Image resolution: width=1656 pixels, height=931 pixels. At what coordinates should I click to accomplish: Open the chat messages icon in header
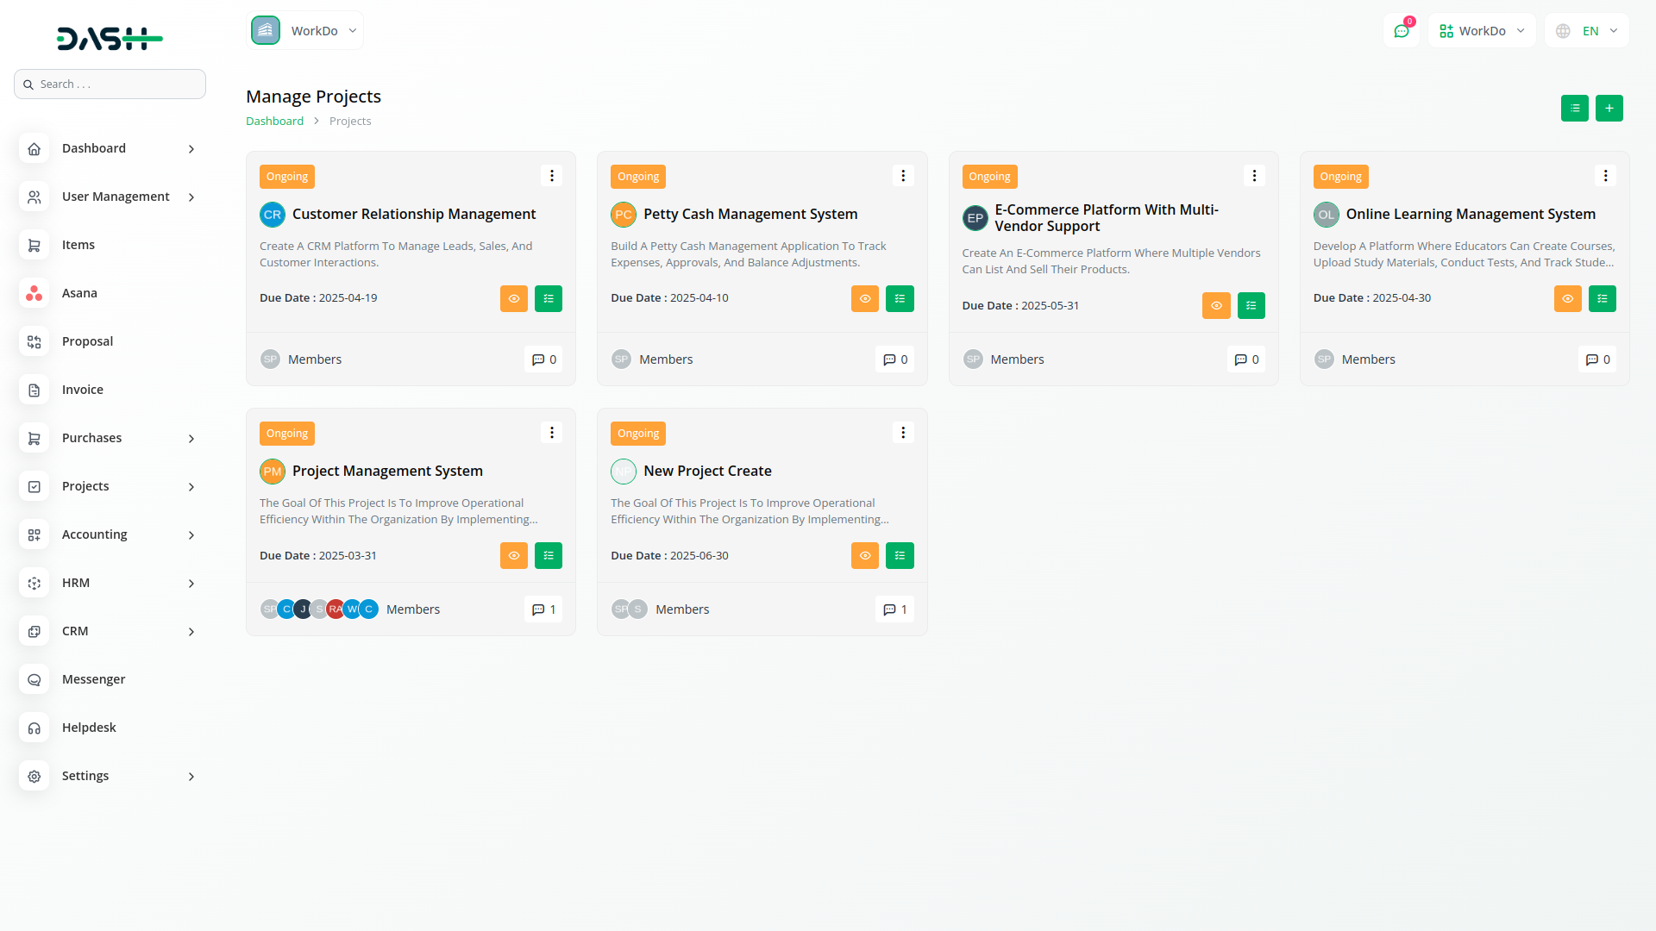(x=1401, y=31)
